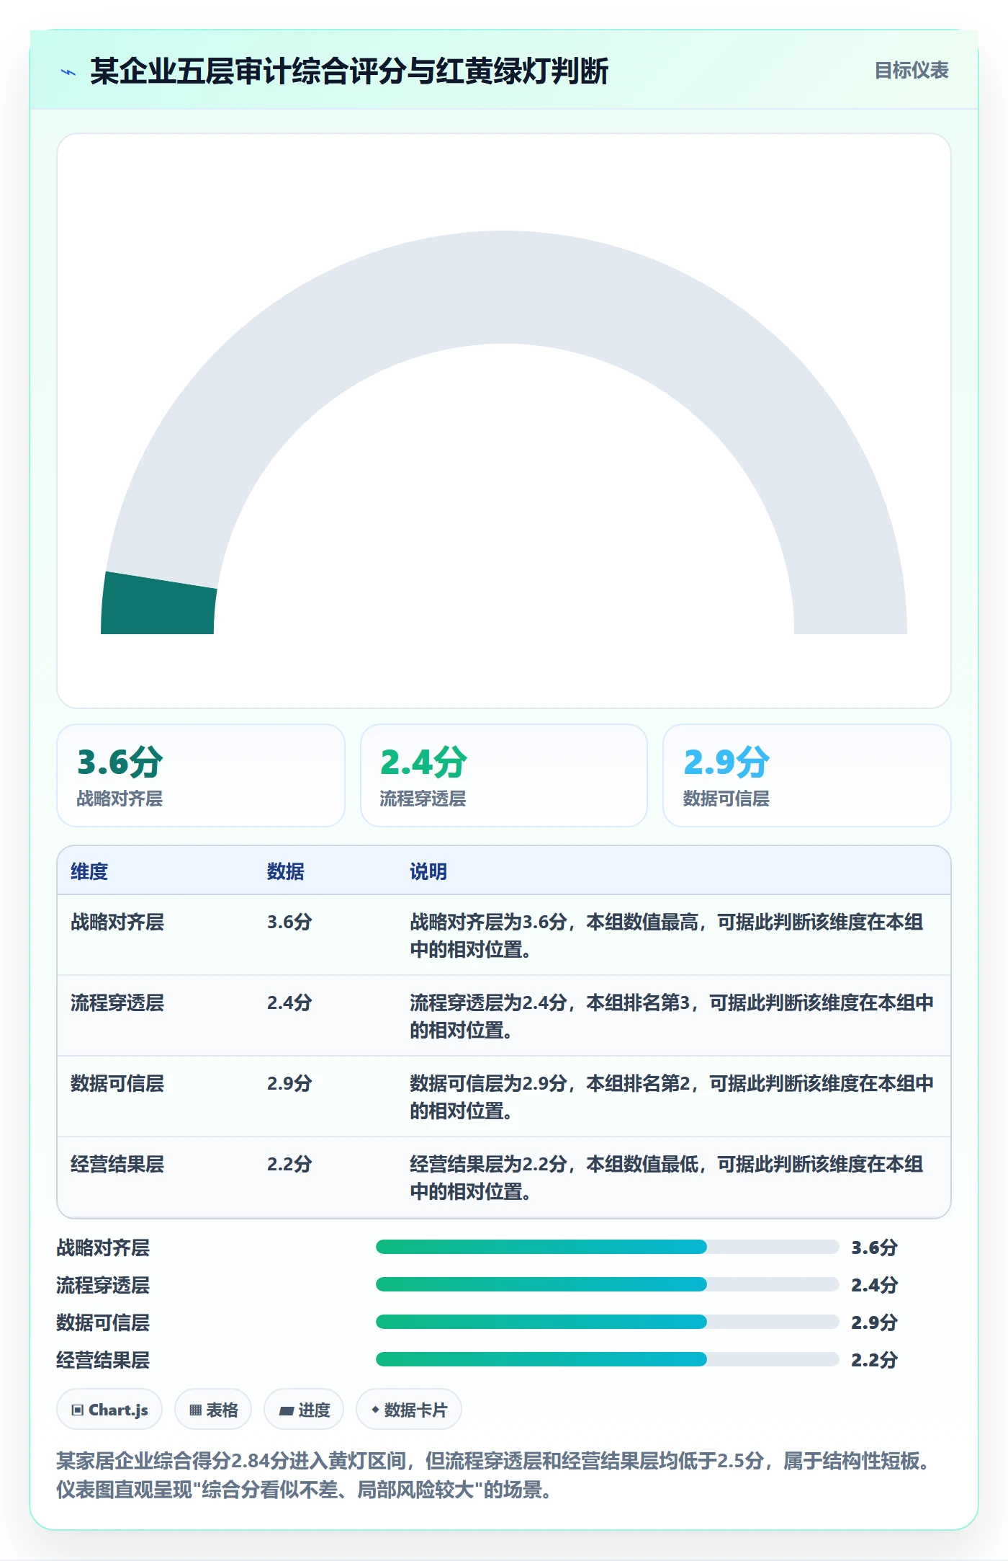Click the 2.2分 table cell
Image resolution: width=1008 pixels, height=1561 pixels.
(289, 1164)
